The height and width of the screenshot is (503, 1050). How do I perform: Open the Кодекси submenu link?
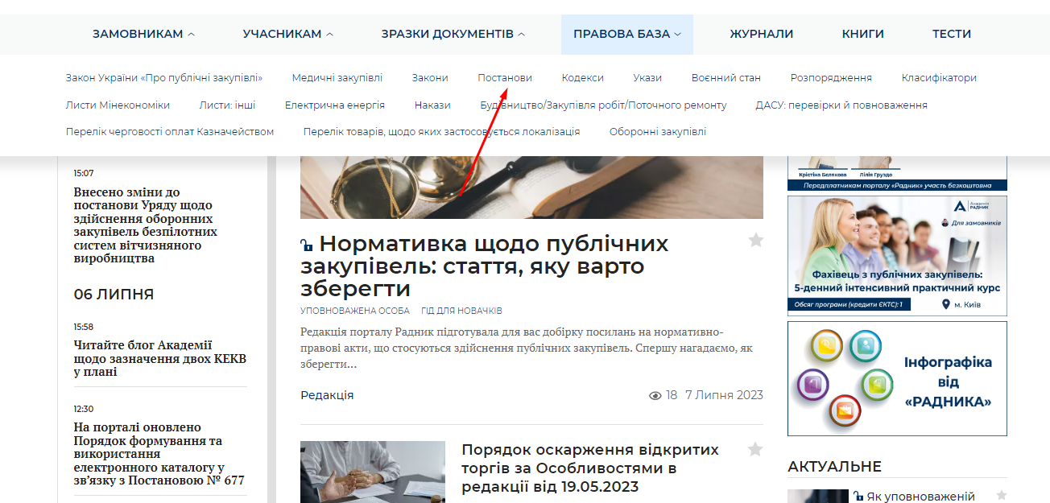pos(582,78)
